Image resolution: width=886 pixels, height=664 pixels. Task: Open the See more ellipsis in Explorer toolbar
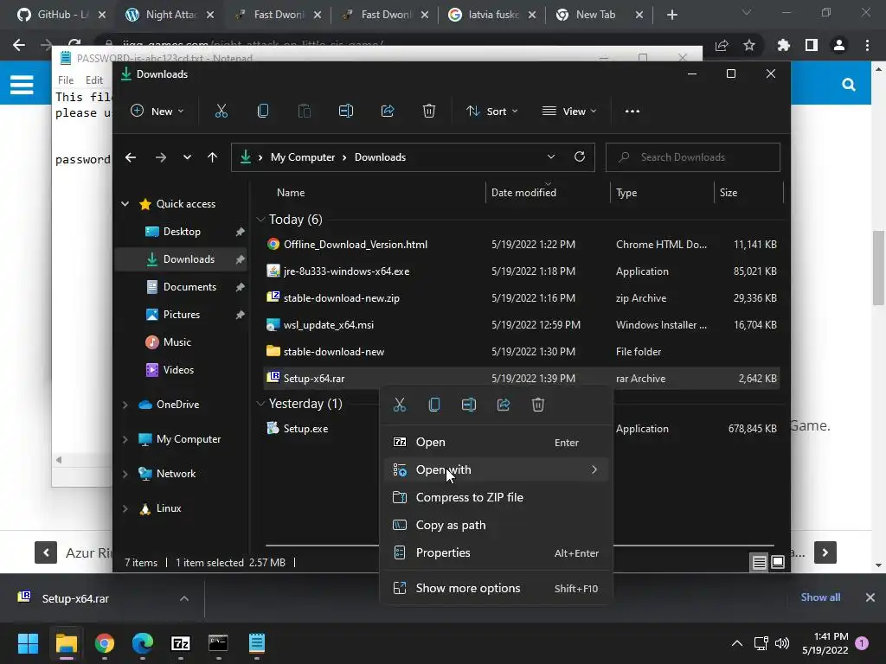point(632,112)
